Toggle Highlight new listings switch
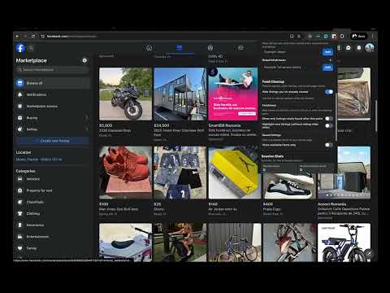Image resolution: width=390 pixels, height=293 pixels. pos(329,125)
